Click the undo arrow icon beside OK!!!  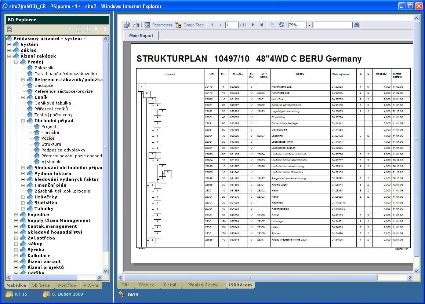click(121, 294)
